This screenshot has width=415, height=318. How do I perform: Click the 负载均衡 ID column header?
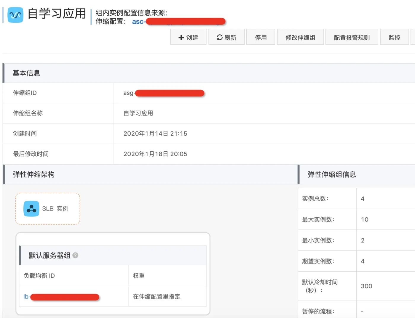[39, 276]
